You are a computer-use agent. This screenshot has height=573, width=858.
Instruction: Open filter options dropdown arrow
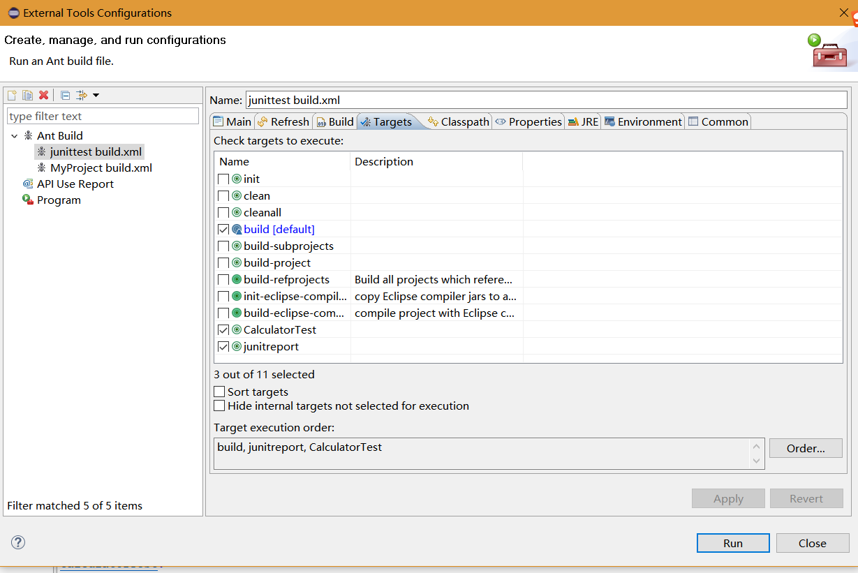click(x=96, y=95)
